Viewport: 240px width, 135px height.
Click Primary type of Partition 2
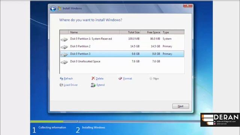(167, 46)
